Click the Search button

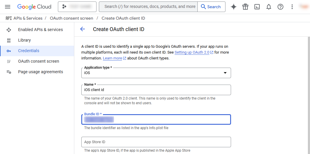[211, 7]
